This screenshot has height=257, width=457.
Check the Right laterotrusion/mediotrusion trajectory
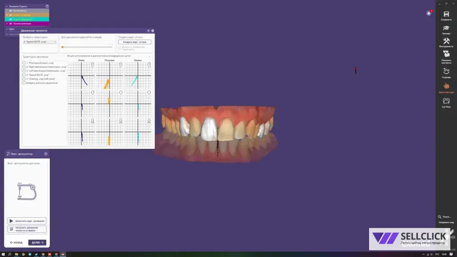coord(24,67)
